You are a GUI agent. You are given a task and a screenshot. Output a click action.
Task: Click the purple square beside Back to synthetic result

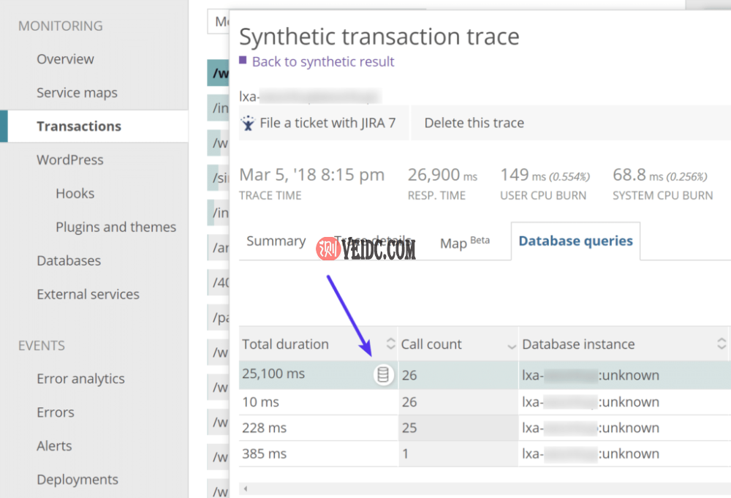[243, 61]
